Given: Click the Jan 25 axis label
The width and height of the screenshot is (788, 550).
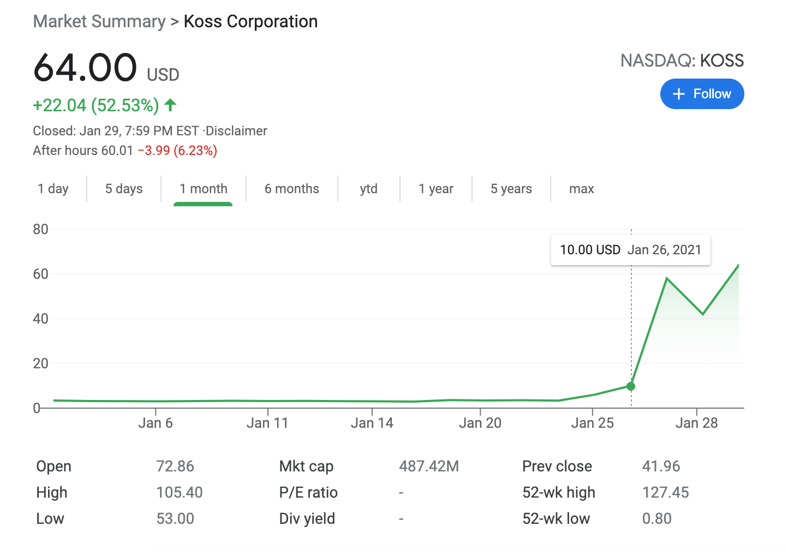Looking at the screenshot, I should tap(593, 423).
